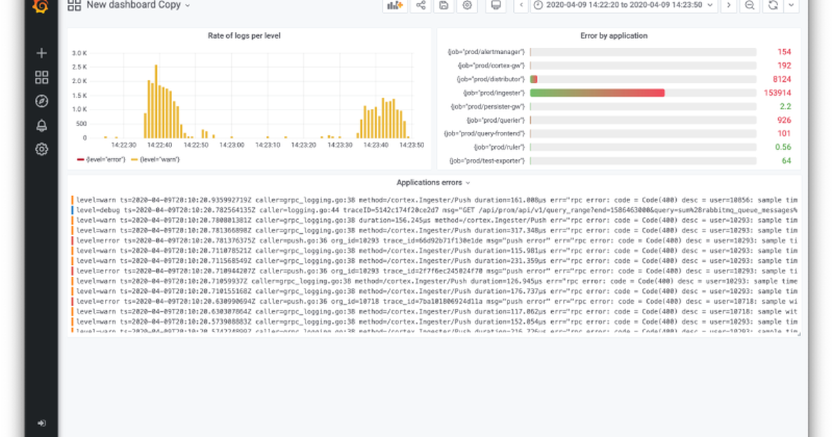833x437 pixels.
Task: Click the Grafana logo home icon
Action: point(42,6)
